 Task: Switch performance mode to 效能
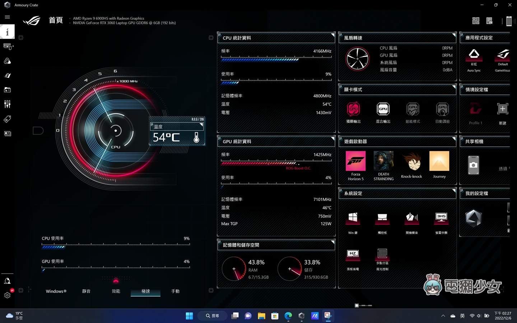(x=116, y=291)
